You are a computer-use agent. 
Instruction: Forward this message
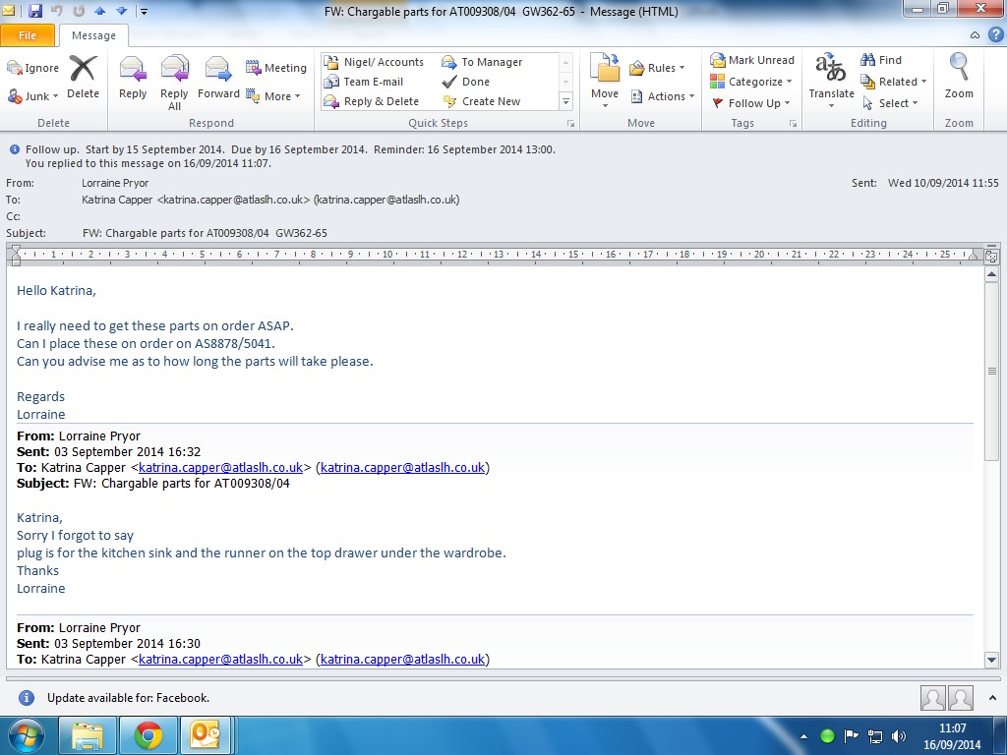pyautogui.click(x=218, y=77)
